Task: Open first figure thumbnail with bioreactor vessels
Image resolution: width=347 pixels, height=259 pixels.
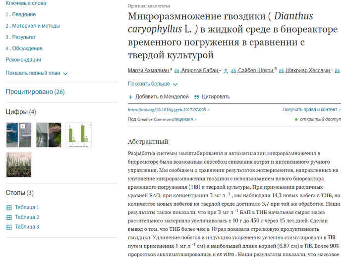Action: pos(19,135)
